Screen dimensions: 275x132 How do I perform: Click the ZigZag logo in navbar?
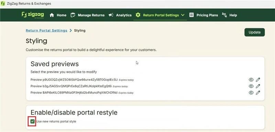coord(33,15)
